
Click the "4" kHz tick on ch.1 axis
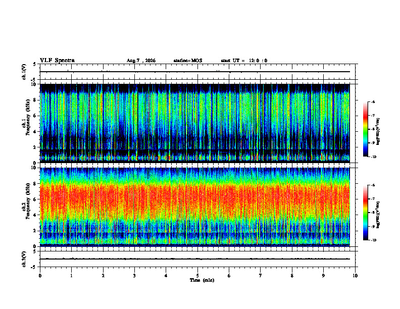pyautogui.click(x=35, y=132)
